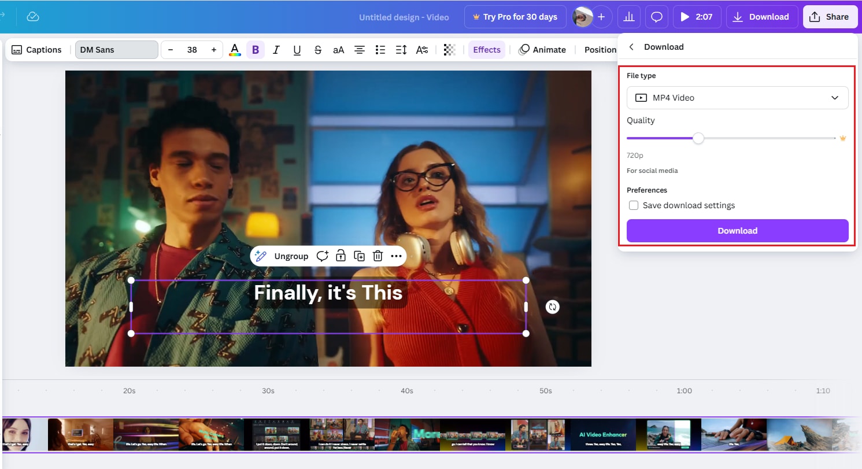Open analytics bar chart icon
This screenshot has height=469, width=862.
(x=628, y=17)
